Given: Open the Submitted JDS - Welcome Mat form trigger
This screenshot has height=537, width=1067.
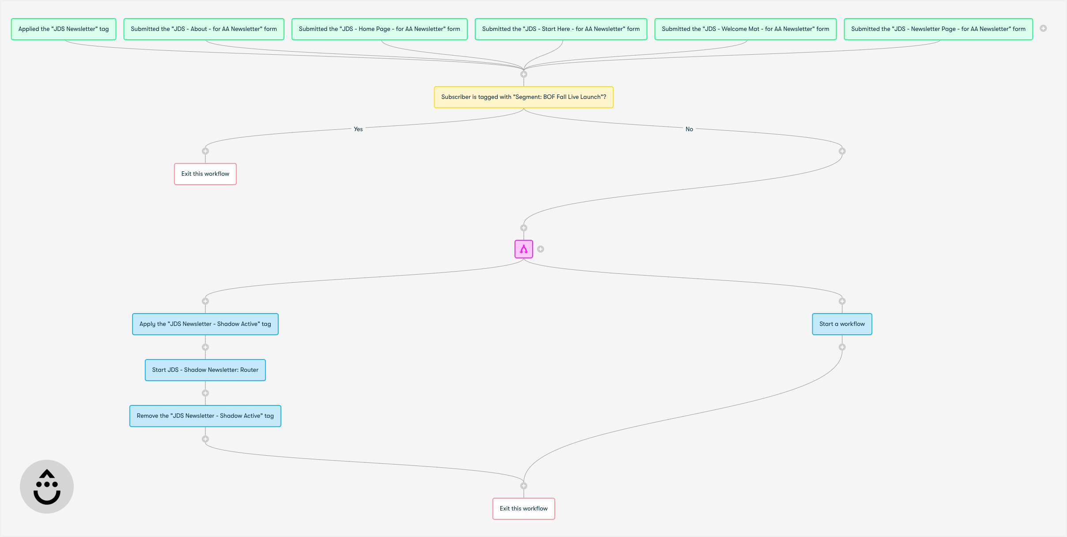Looking at the screenshot, I should (745, 29).
